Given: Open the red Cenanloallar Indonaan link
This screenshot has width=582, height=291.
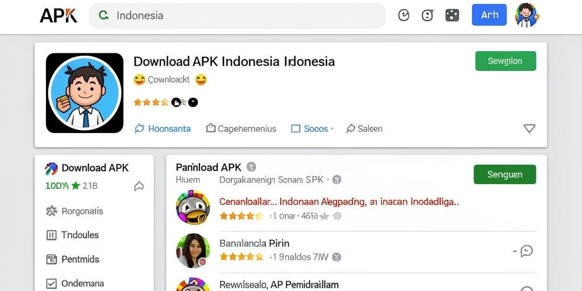Looking at the screenshot, I should 339,202.
